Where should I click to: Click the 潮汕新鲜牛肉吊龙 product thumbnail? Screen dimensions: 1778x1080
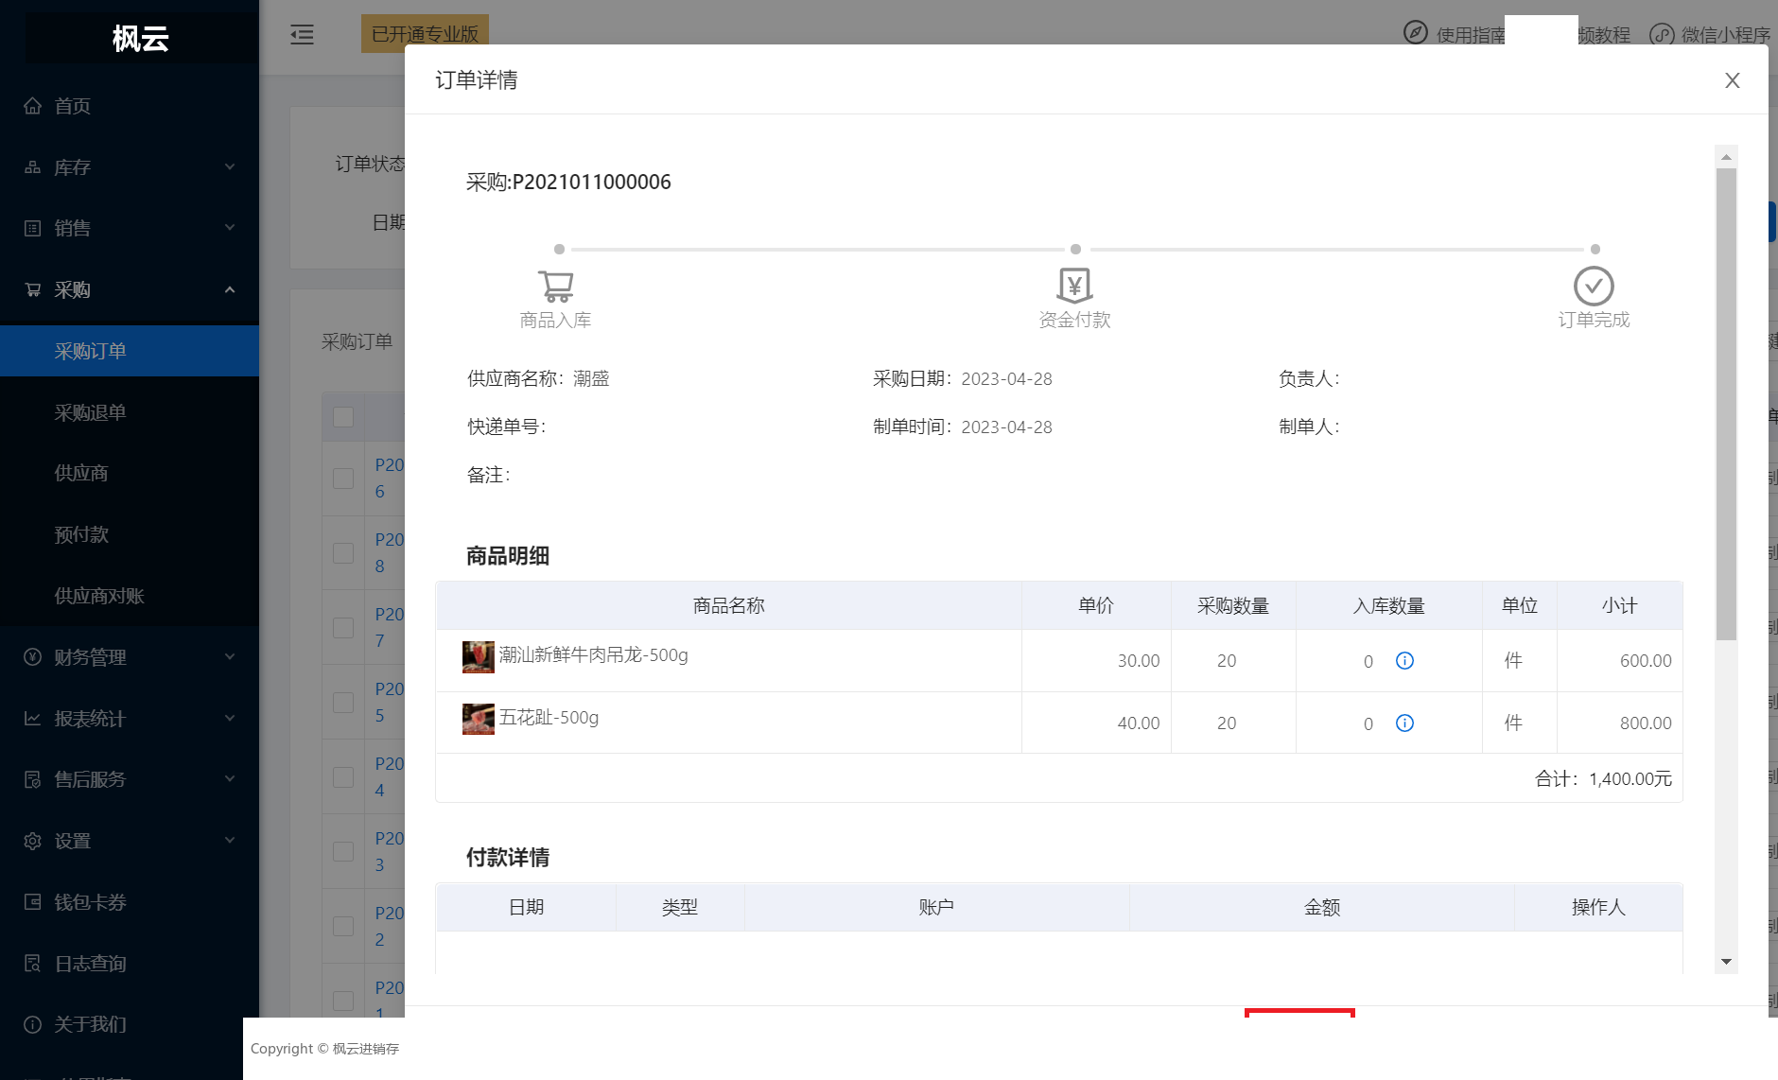478,656
